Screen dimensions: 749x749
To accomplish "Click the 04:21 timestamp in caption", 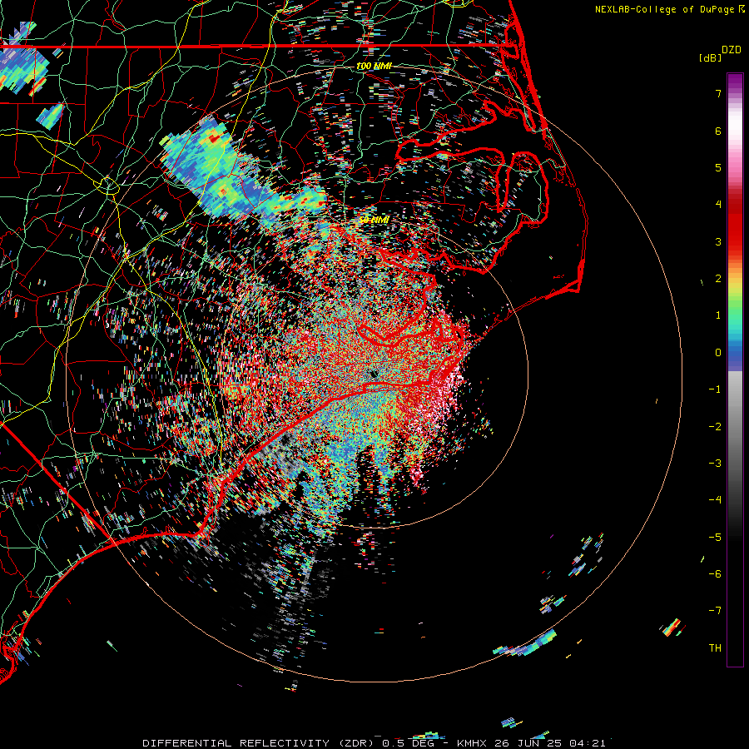I will tap(586, 743).
